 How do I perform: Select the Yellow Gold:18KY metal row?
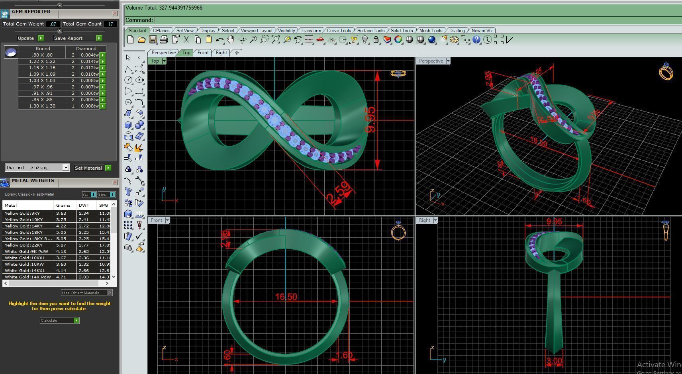coord(57,232)
